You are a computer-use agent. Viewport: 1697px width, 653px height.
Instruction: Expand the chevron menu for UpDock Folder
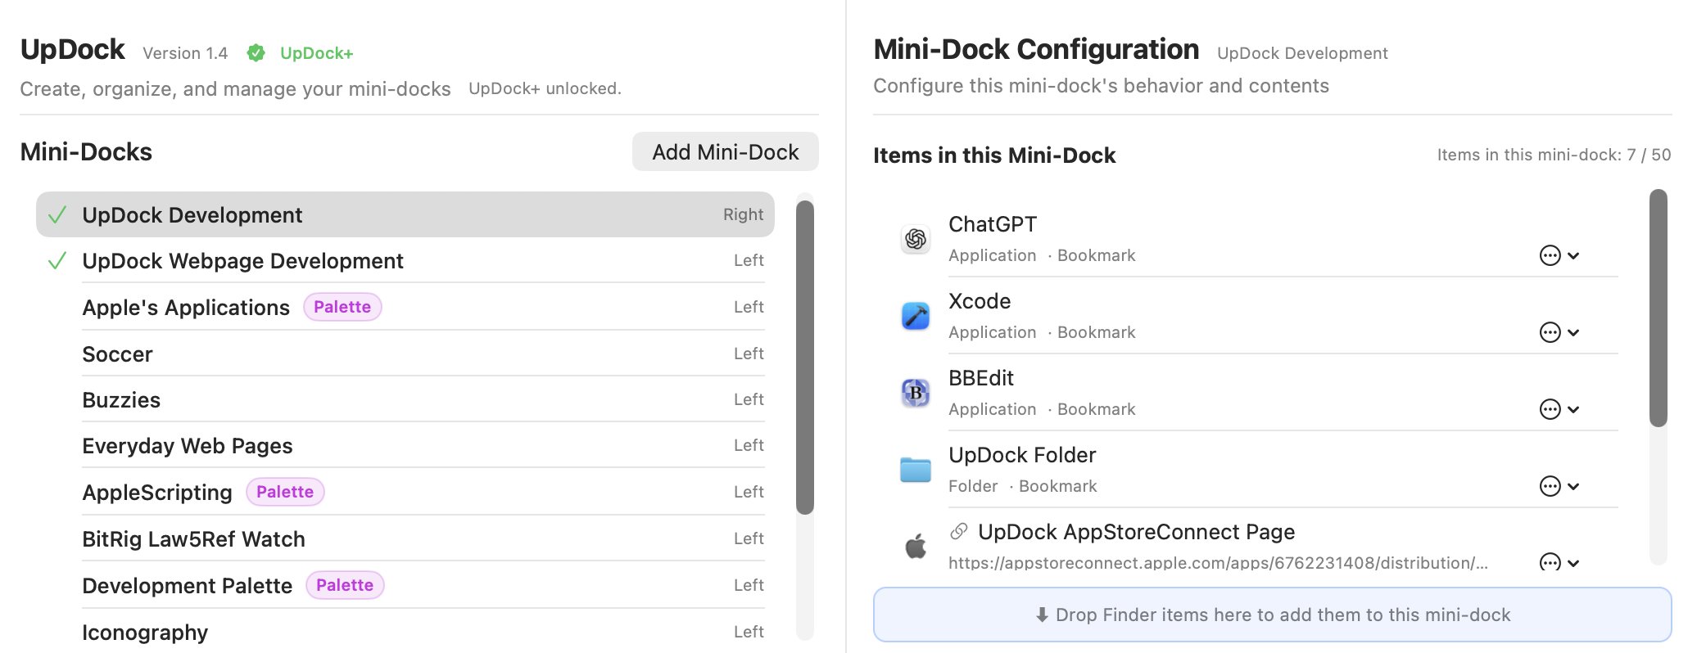(x=1573, y=486)
